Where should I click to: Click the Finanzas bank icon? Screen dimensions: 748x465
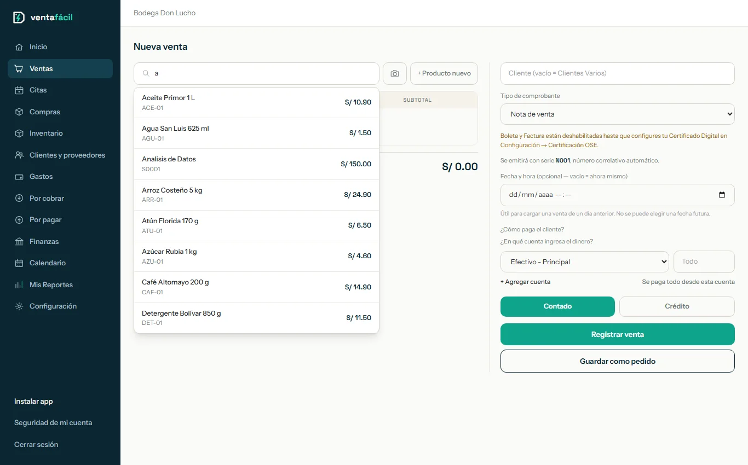click(x=19, y=242)
